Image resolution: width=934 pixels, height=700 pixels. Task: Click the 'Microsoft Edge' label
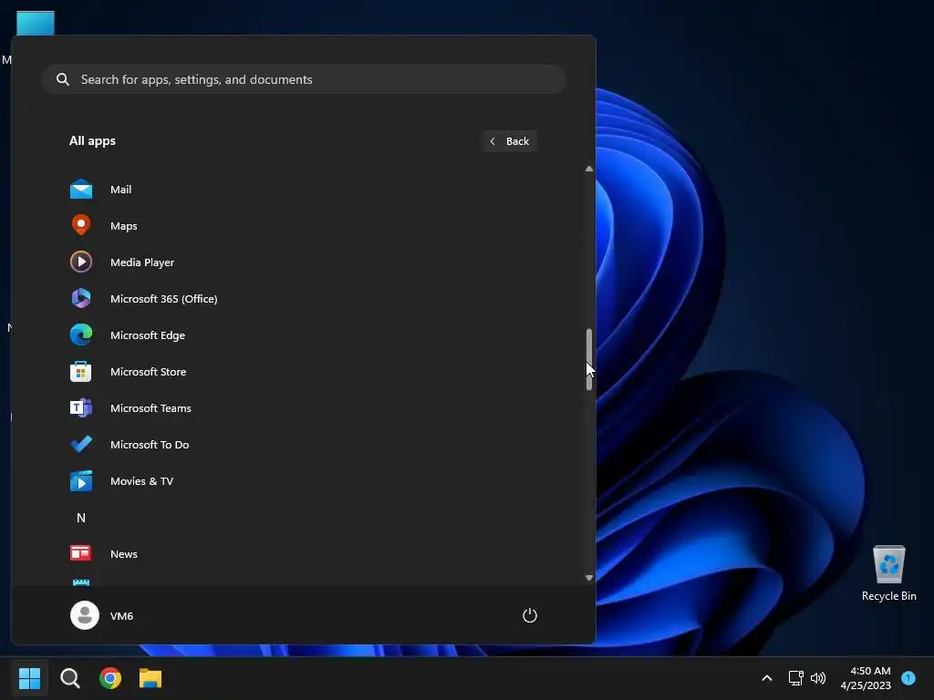click(x=148, y=335)
